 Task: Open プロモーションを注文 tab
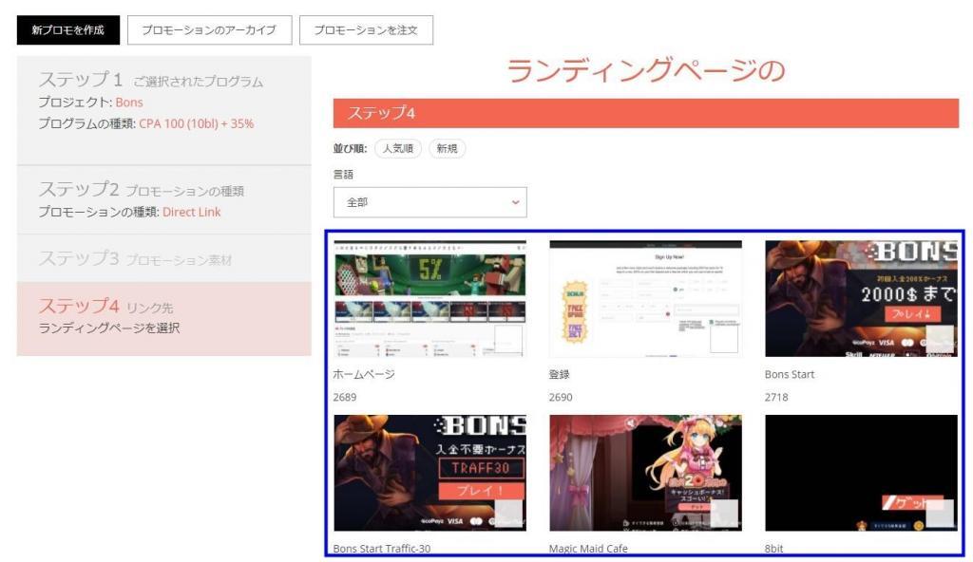pos(366,29)
